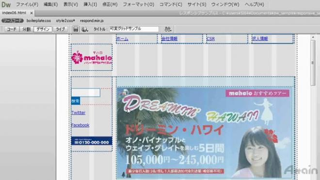Show ソースコード source of the document

[x=13, y=21]
